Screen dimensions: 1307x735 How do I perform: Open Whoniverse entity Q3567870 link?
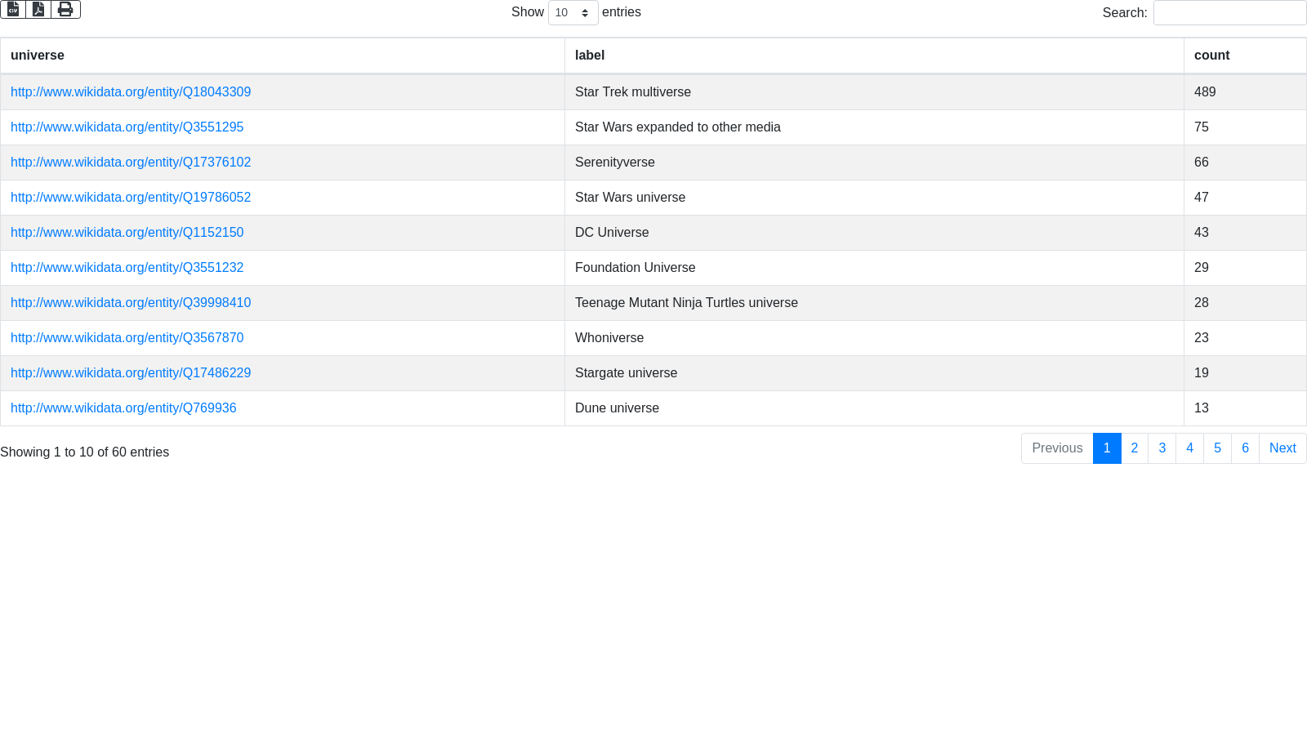(127, 338)
